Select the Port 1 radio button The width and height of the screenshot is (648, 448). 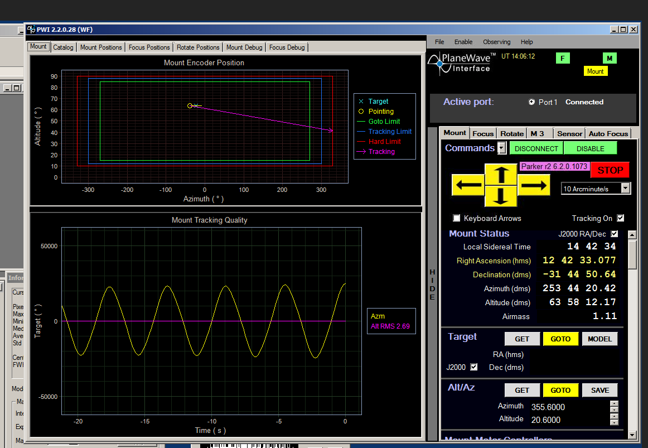[x=532, y=102]
